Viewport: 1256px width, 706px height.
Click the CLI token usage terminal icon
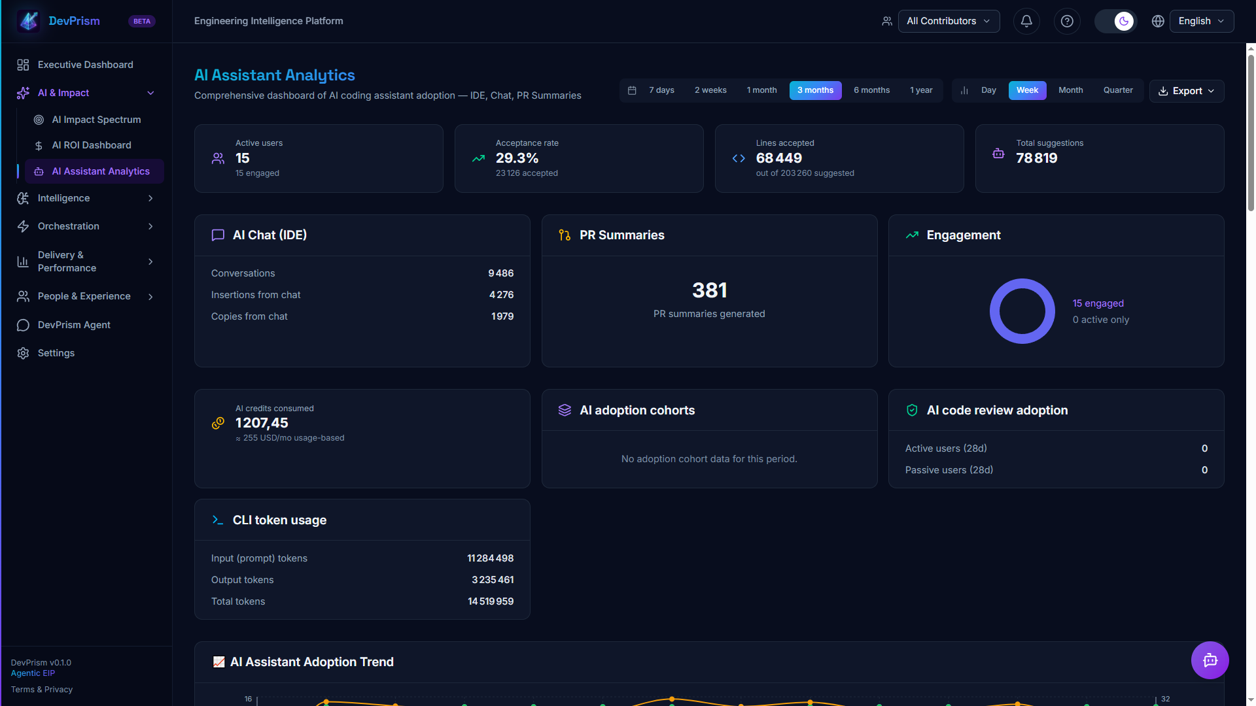point(218,520)
